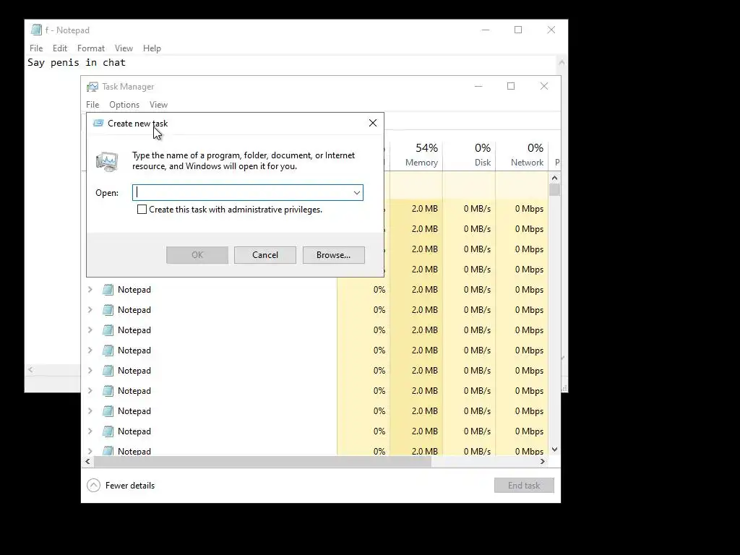Minimize the Notepad window

[x=485, y=30]
